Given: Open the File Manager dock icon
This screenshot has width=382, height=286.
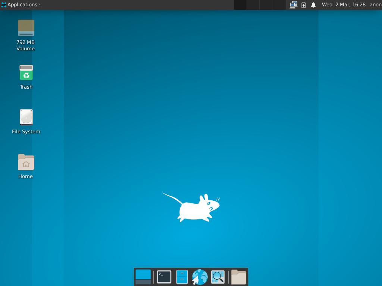Looking at the screenshot, I should 182,277.
